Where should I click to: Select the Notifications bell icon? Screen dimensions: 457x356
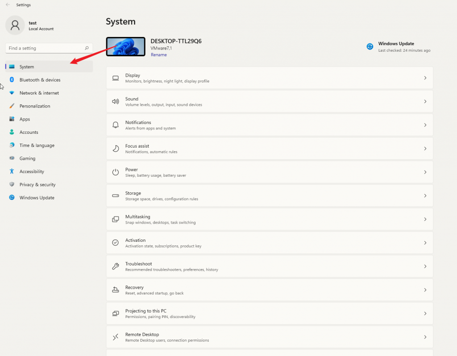[115, 124]
